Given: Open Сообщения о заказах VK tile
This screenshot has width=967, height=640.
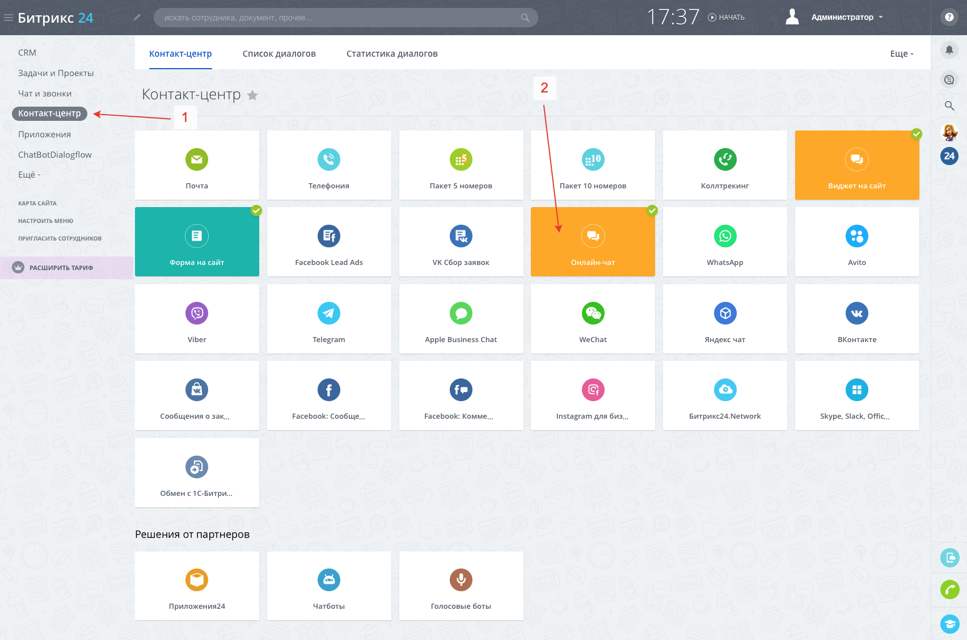Looking at the screenshot, I should coord(197,395).
